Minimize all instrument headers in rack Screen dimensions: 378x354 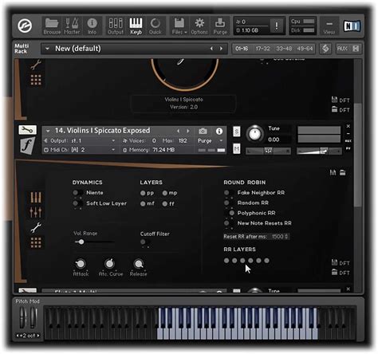point(356,49)
